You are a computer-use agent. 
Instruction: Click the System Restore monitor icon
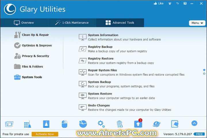pos(83,96)
